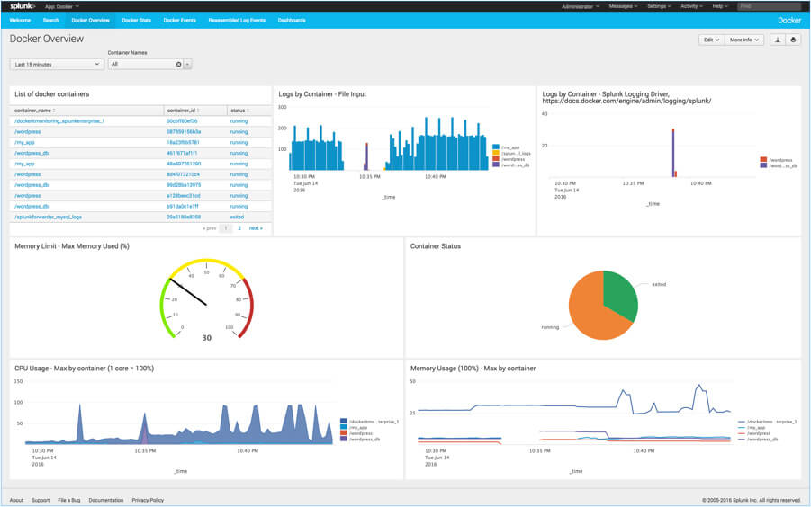
Task: Click the 'List of docker containers' panel title
Action: click(51, 94)
